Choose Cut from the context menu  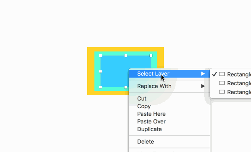[142, 99]
